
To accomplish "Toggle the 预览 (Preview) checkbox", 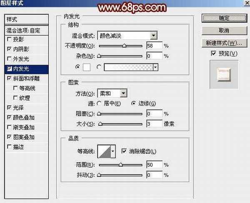I will (214, 53).
